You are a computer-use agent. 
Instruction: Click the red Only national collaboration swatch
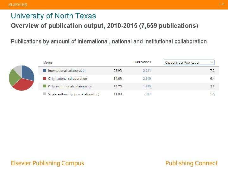tap(45, 79)
